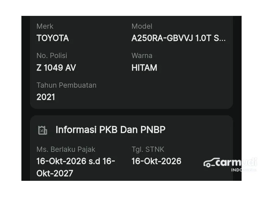Click the Tahun Pembuatan label
Image resolution: width=263 pixels, height=197 pixels.
[66, 85]
